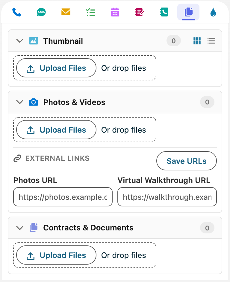Collapse the Thumbnail section chevron
Screen dimensions: 230x282
coord(20,41)
